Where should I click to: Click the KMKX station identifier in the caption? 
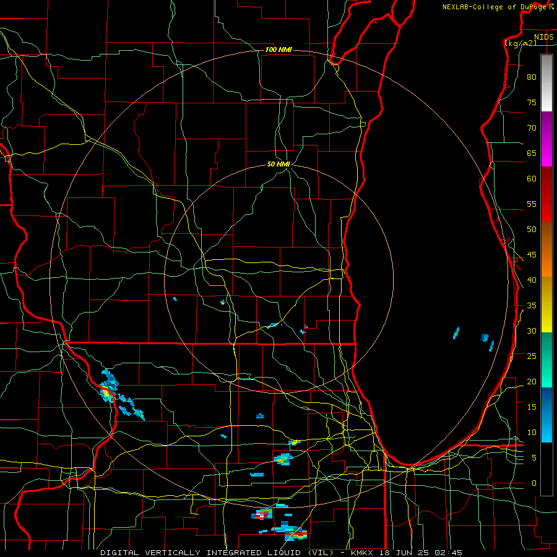point(363,553)
